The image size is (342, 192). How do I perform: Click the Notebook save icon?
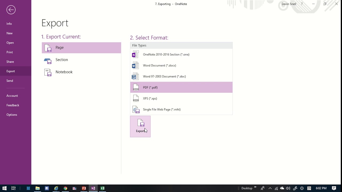pyautogui.click(x=48, y=73)
